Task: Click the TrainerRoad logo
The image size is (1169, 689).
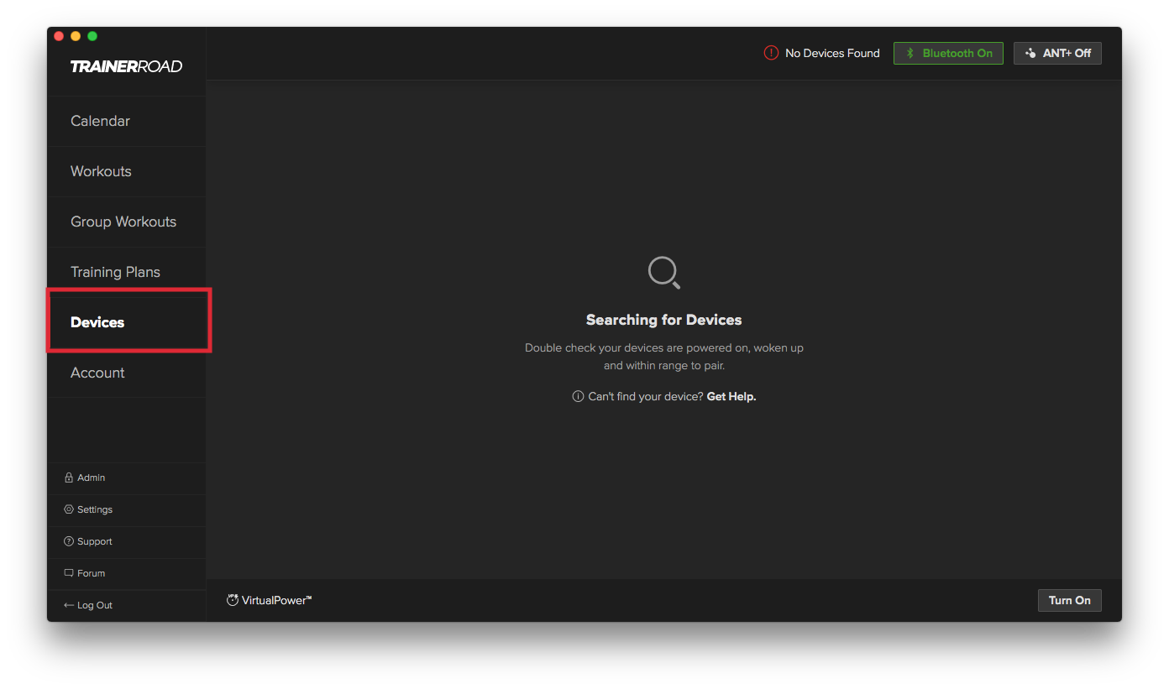Action: [x=126, y=66]
